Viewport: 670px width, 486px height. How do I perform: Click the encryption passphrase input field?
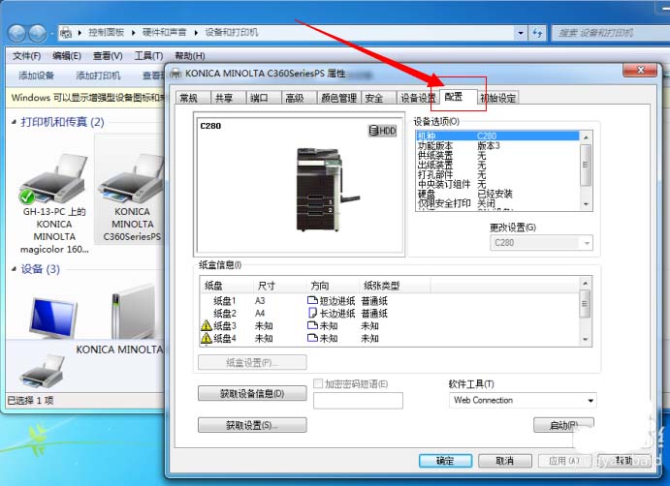(358, 401)
